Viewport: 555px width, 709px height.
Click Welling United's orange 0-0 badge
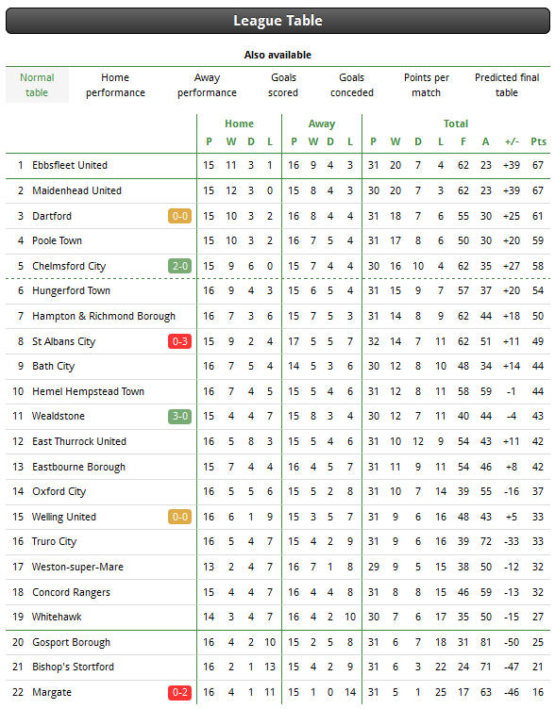click(x=179, y=517)
